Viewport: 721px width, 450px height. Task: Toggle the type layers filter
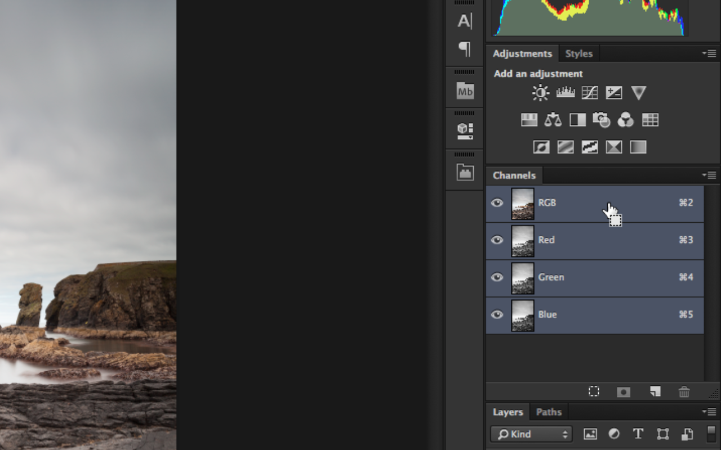(x=638, y=434)
